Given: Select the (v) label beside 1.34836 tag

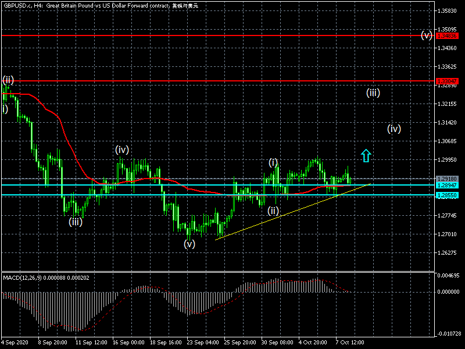Looking at the screenshot, I should click(427, 35).
